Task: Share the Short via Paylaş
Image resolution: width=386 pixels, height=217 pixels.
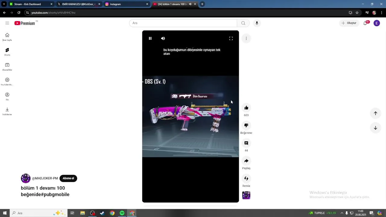Action: [x=246, y=161]
